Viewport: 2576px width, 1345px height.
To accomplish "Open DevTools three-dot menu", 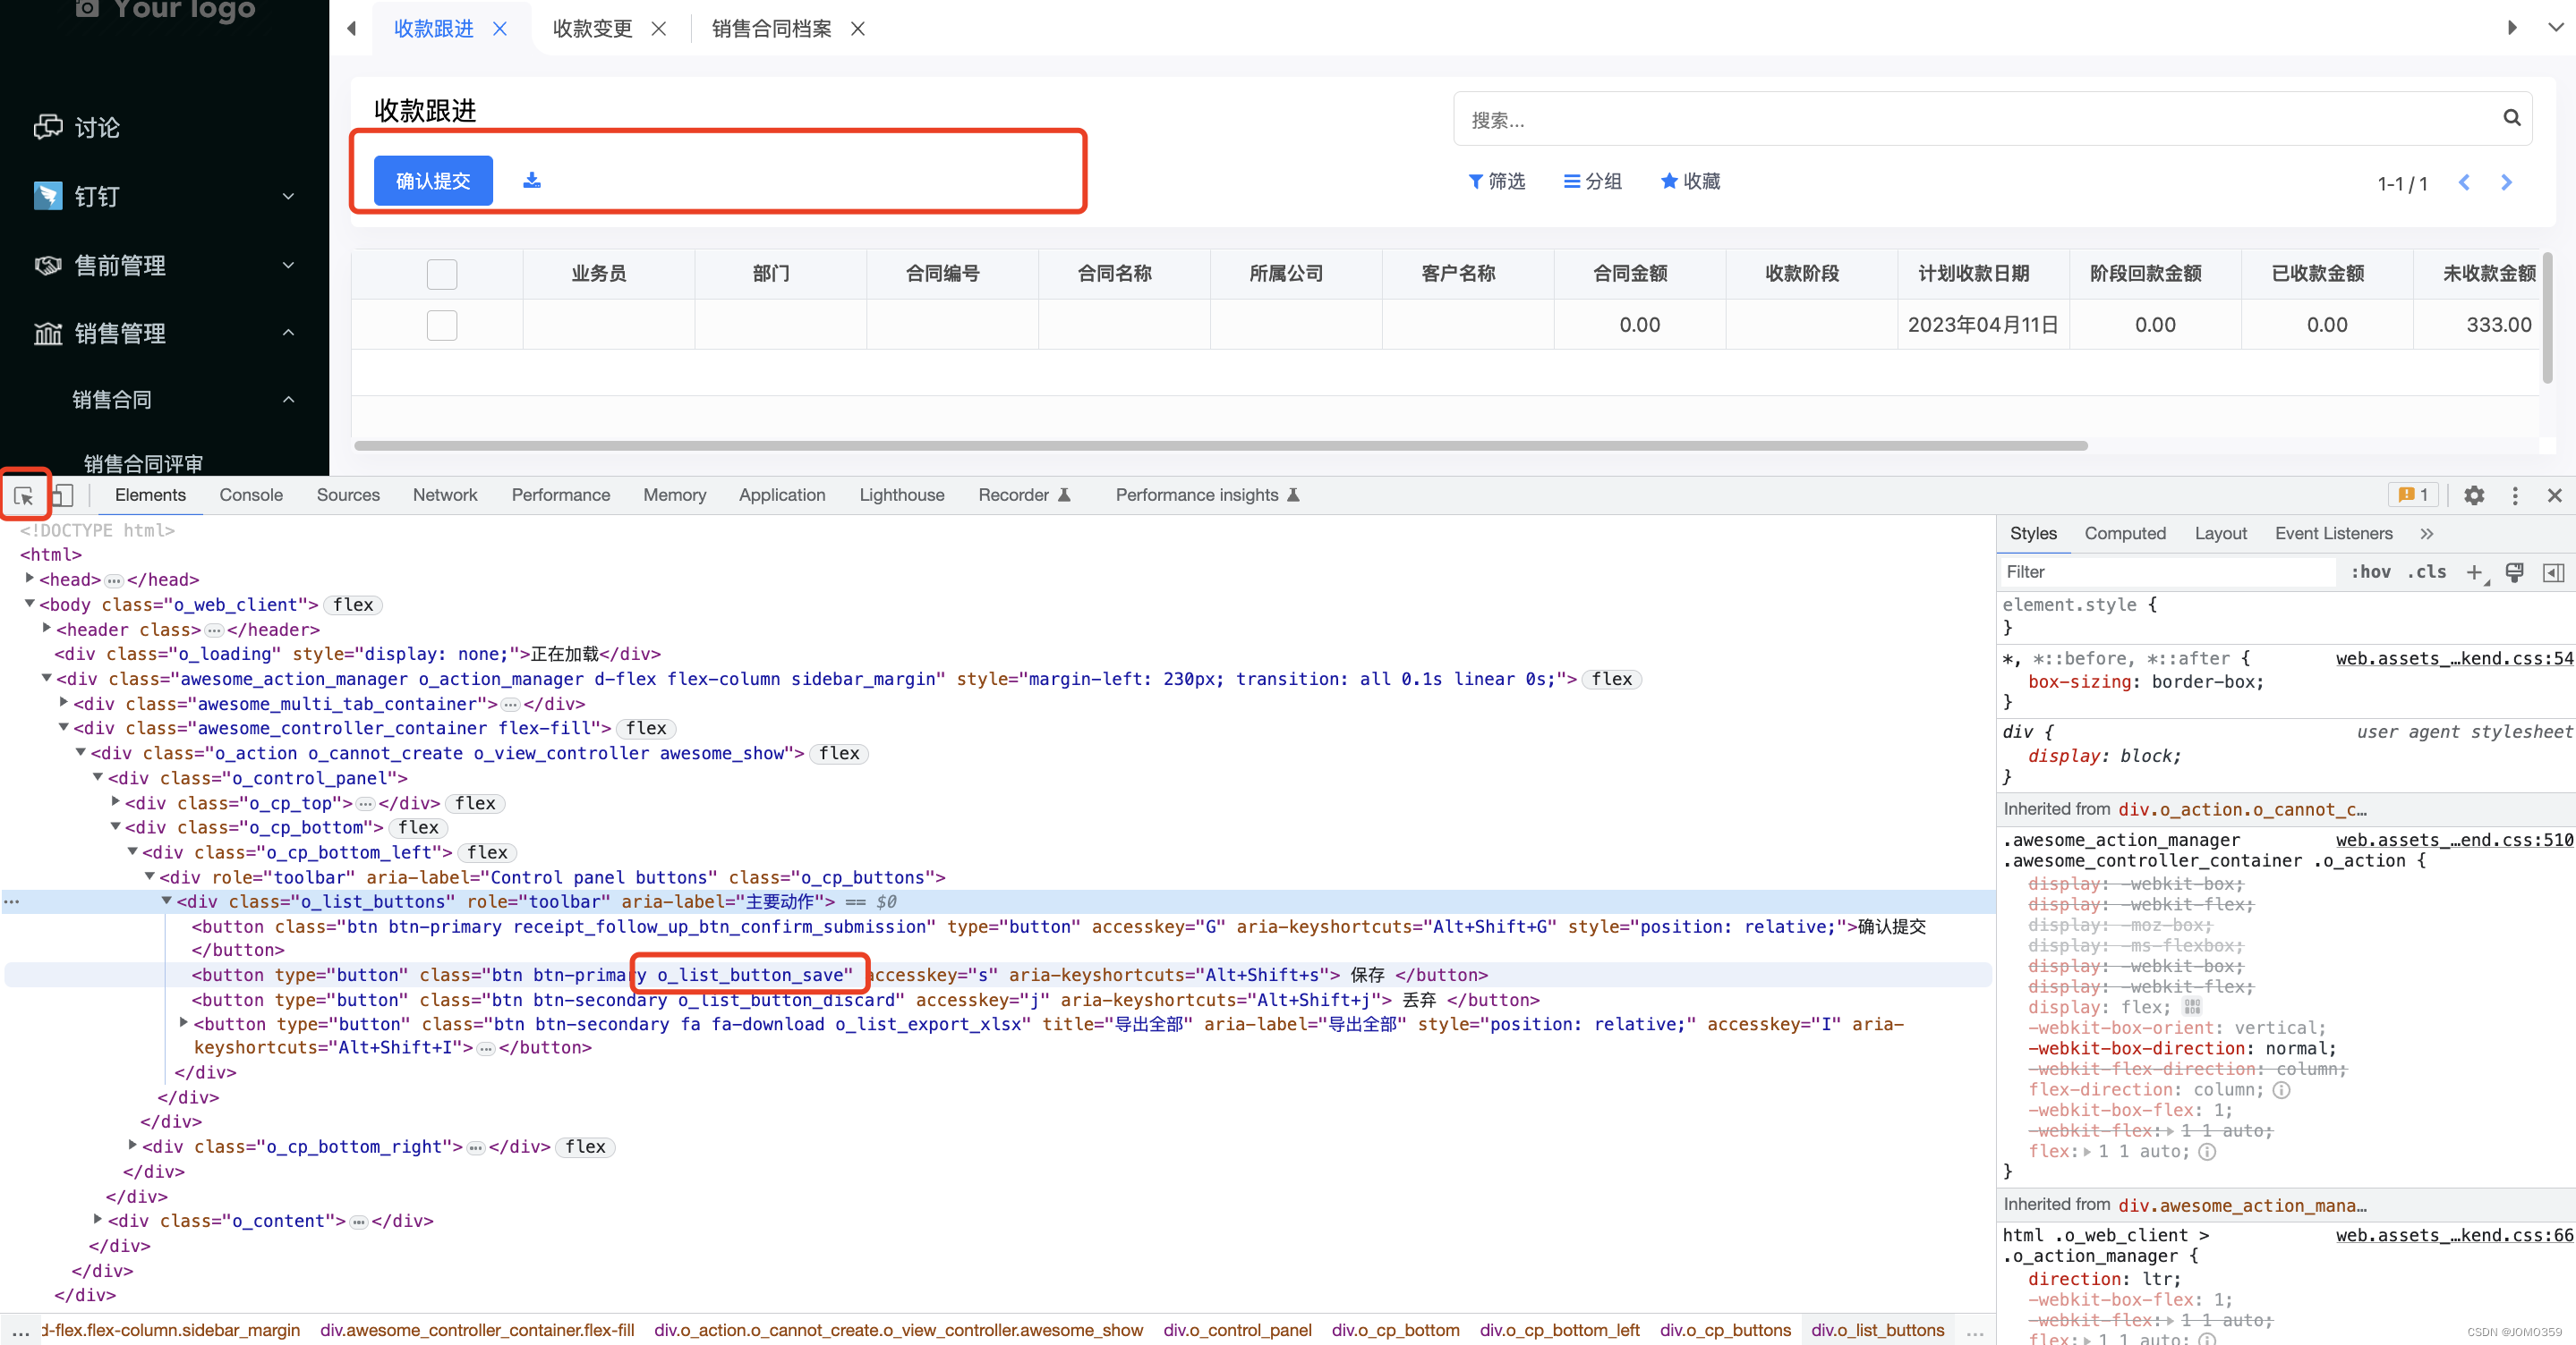I will [2515, 495].
